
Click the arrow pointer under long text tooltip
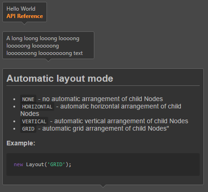pos(48,60)
